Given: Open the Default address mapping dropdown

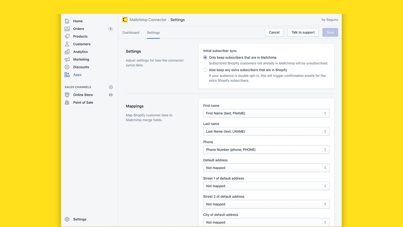Looking at the screenshot, I should [x=266, y=168].
